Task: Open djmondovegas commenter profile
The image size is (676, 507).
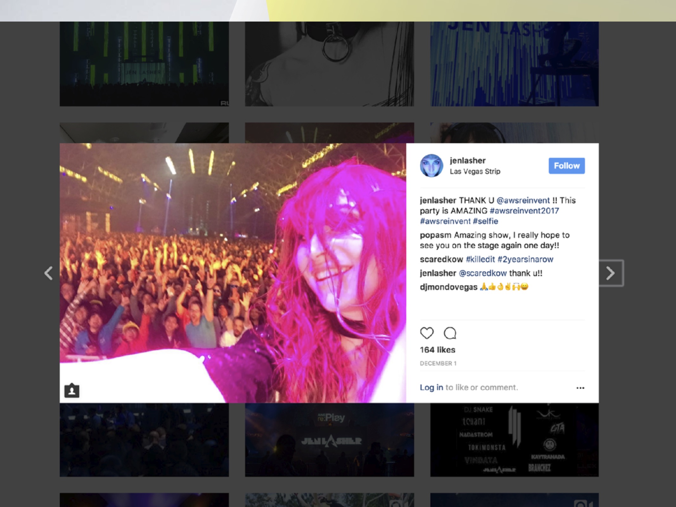Action: [448, 287]
